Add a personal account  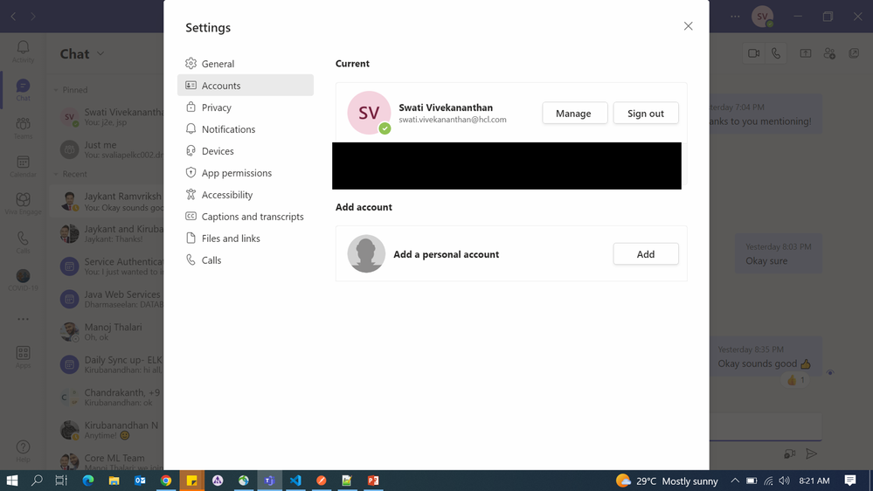[x=646, y=254]
